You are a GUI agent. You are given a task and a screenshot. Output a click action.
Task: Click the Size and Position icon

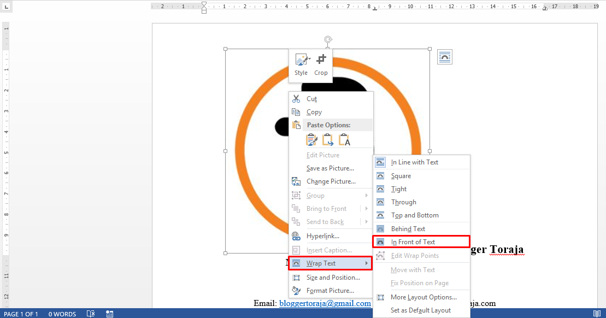296,278
